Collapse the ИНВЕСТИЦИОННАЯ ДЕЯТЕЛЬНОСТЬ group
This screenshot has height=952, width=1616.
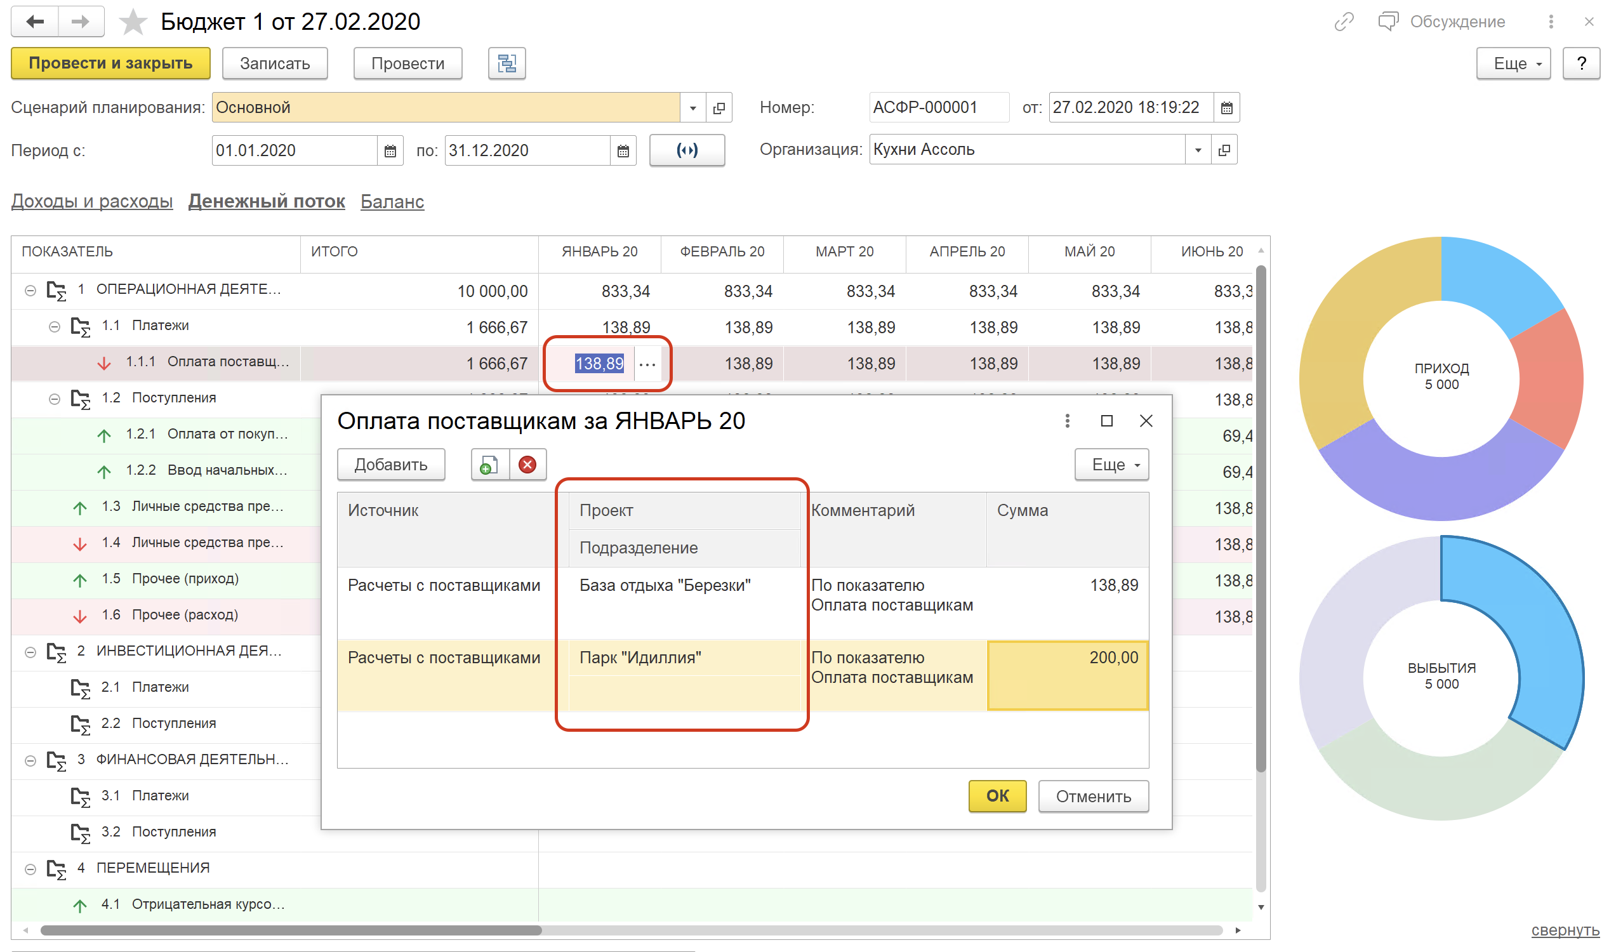pos(30,652)
